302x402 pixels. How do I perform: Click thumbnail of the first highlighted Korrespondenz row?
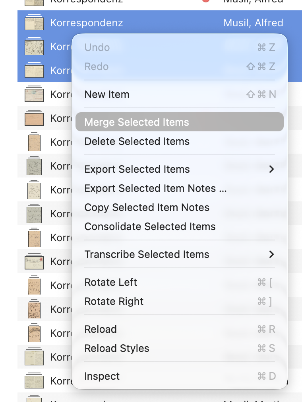click(x=34, y=23)
